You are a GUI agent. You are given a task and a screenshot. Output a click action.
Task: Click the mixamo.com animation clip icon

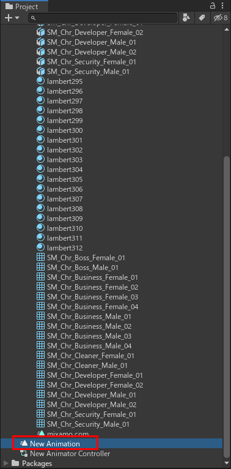pos(40,433)
